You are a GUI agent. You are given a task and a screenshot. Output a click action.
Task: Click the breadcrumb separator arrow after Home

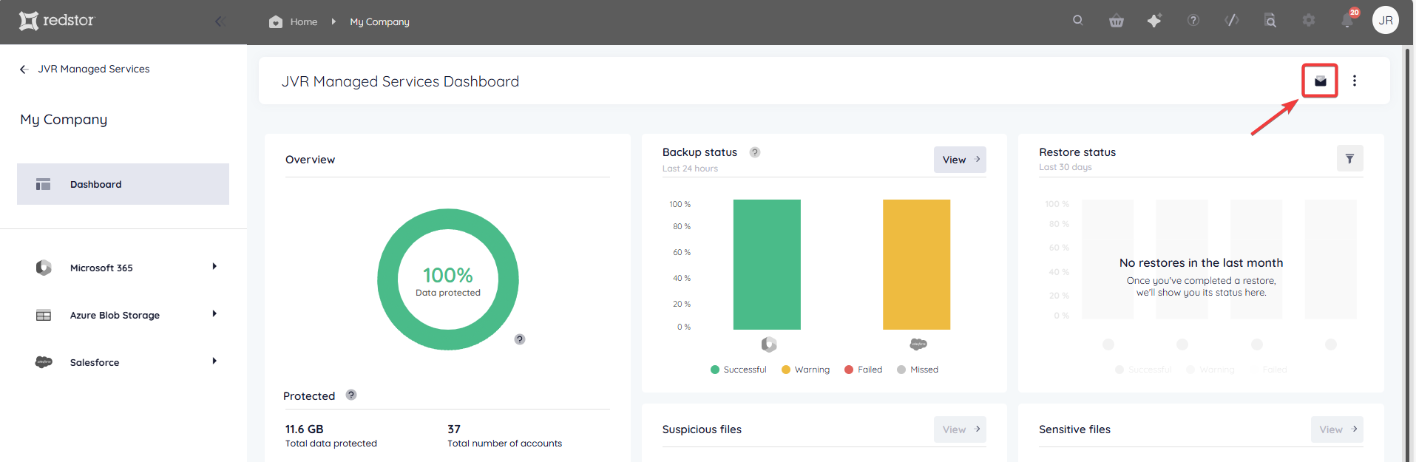point(333,21)
